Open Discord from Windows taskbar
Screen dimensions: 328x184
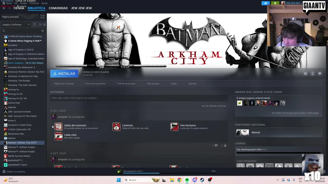coord(194,180)
